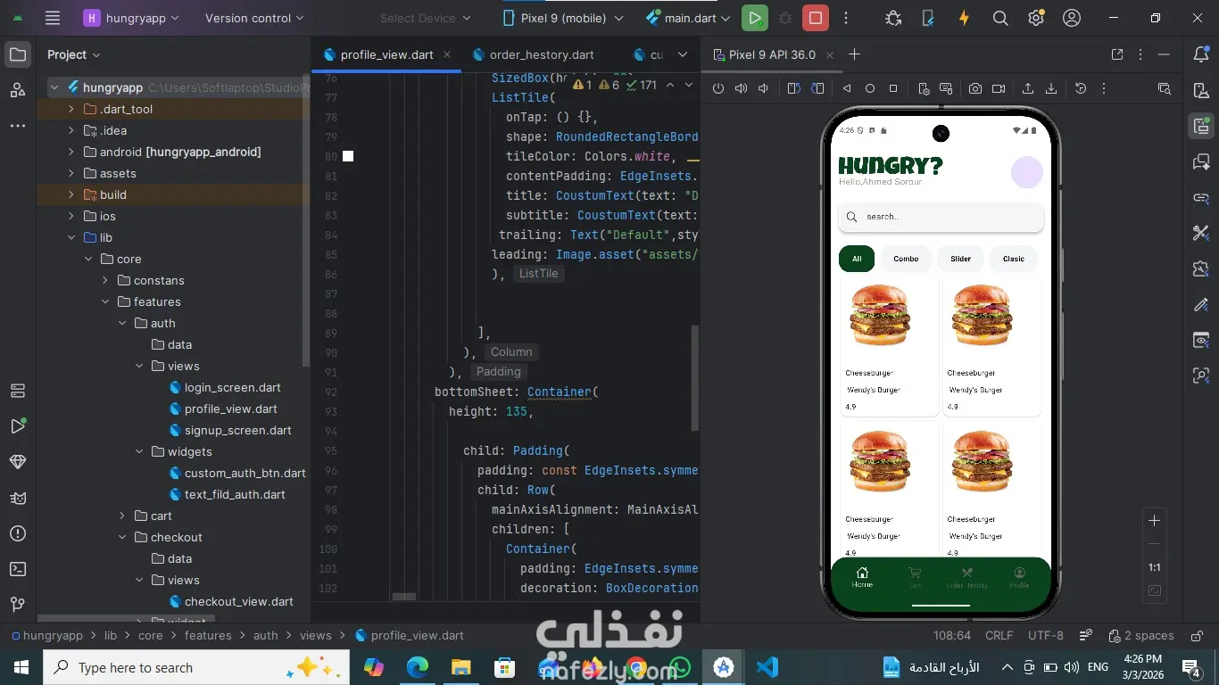Open the main.dart run configuration dropdown
The width and height of the screenshot is (1219, 685).
pos(688,18)
